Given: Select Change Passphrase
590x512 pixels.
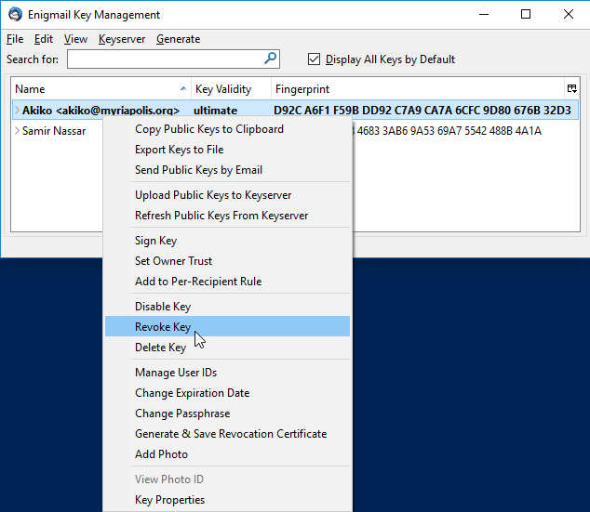Looking at the screenshot, I should (x=227, y=414).
